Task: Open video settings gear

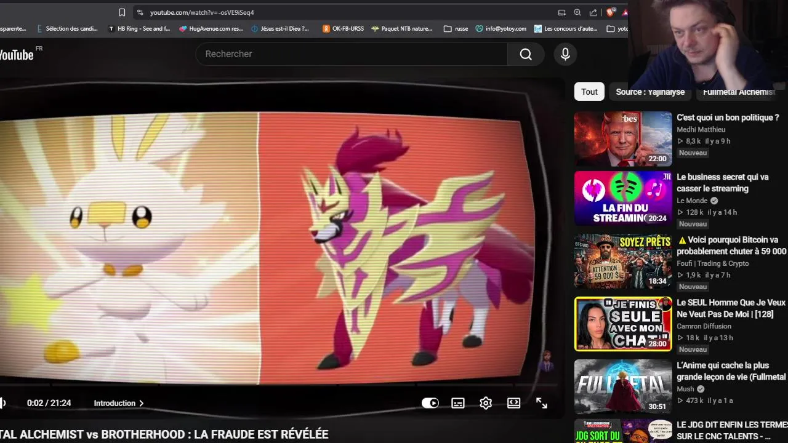Action: click(486, 403)
